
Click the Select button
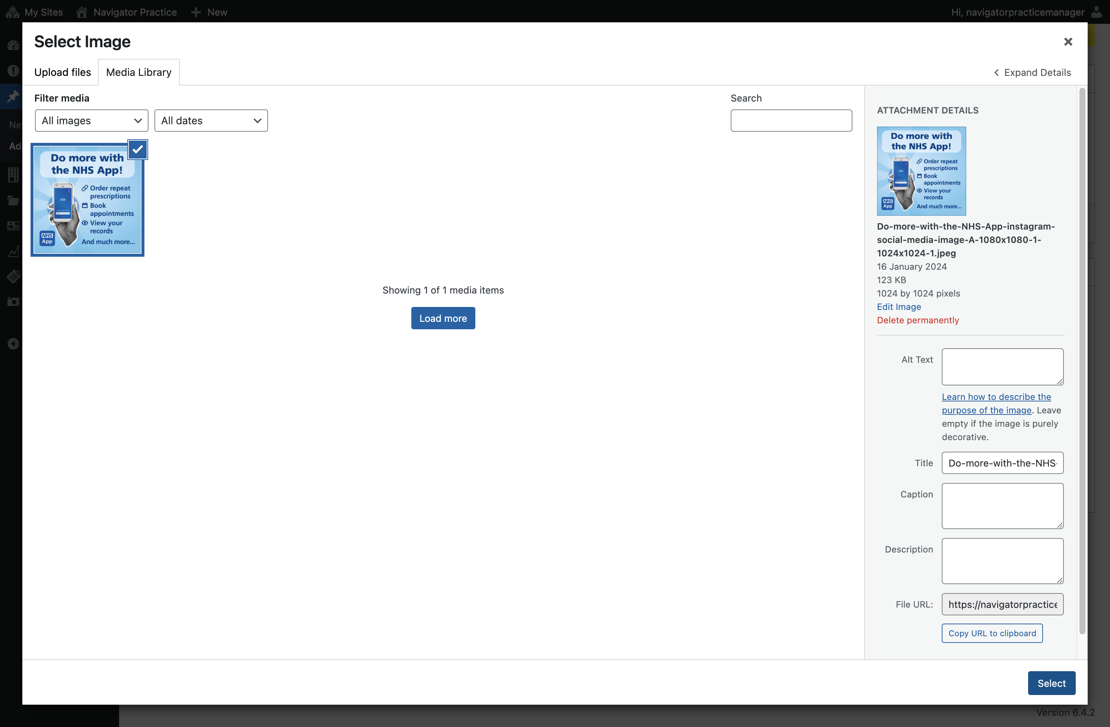(1052, 683)
